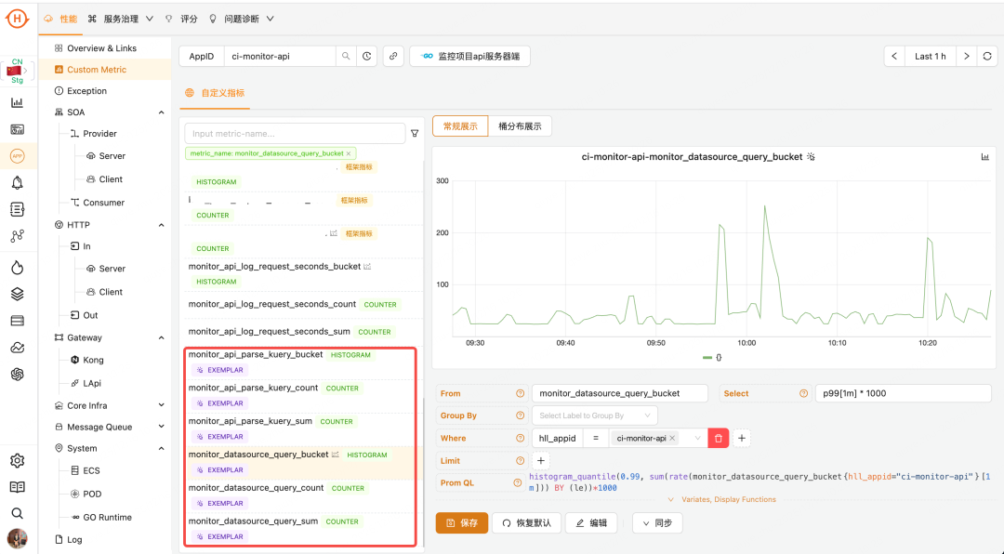This screenshot has height=554, width=1004.
Task: Click the AppID search magnifier icon
Action: 346,57
